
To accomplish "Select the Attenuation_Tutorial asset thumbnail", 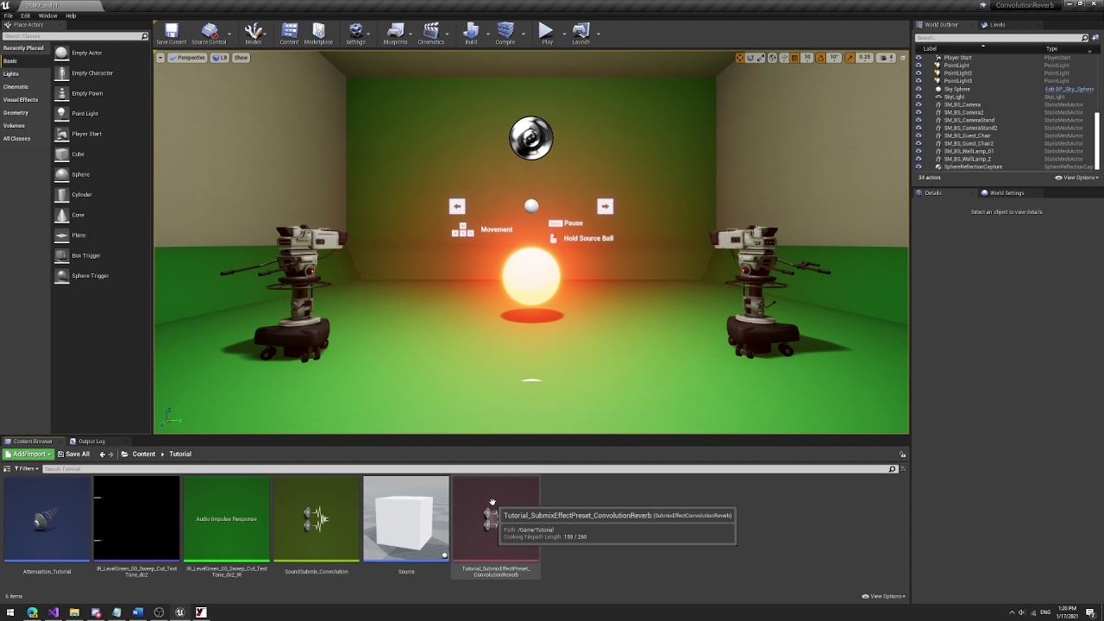I will (47, 519).
